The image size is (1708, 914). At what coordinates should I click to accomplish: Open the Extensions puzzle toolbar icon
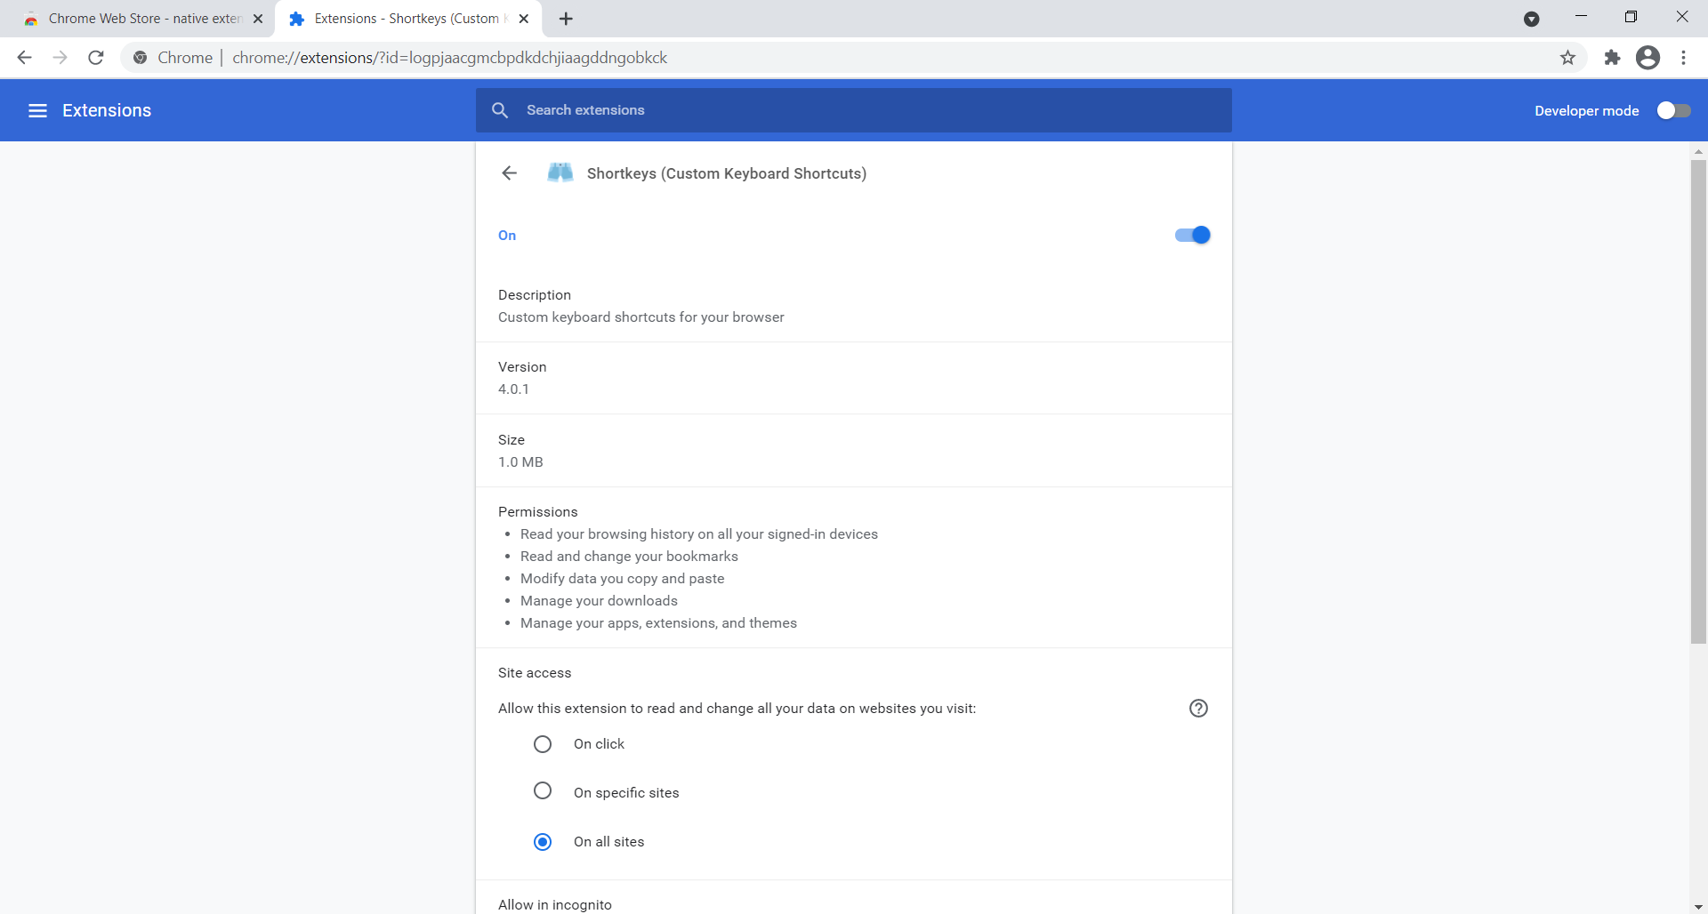pyautogui.click(x=1612, y=58)
